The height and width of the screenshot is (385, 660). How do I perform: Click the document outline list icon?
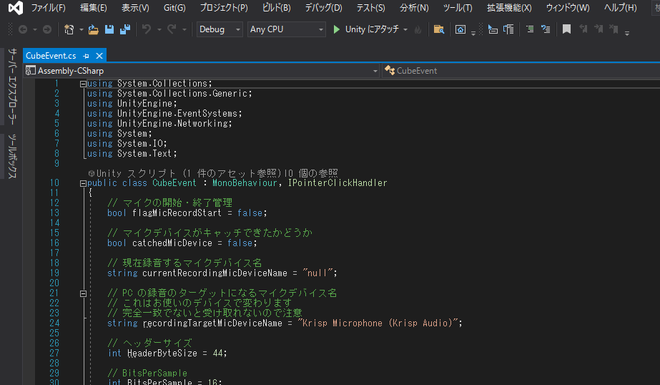tap(508, 29)
